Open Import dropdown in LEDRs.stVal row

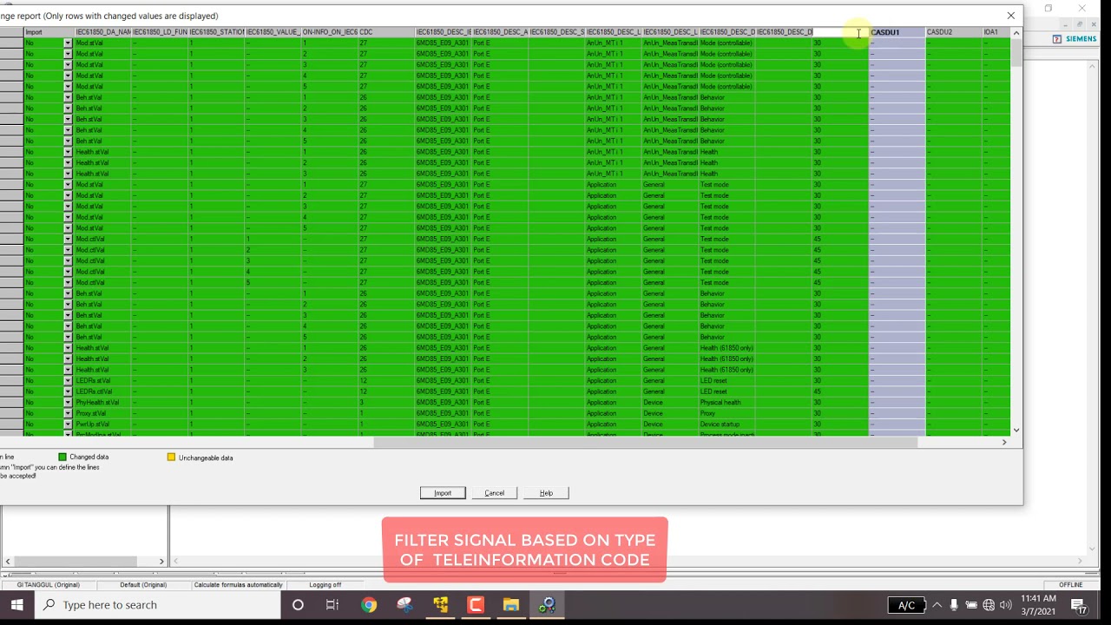[68, 380]
